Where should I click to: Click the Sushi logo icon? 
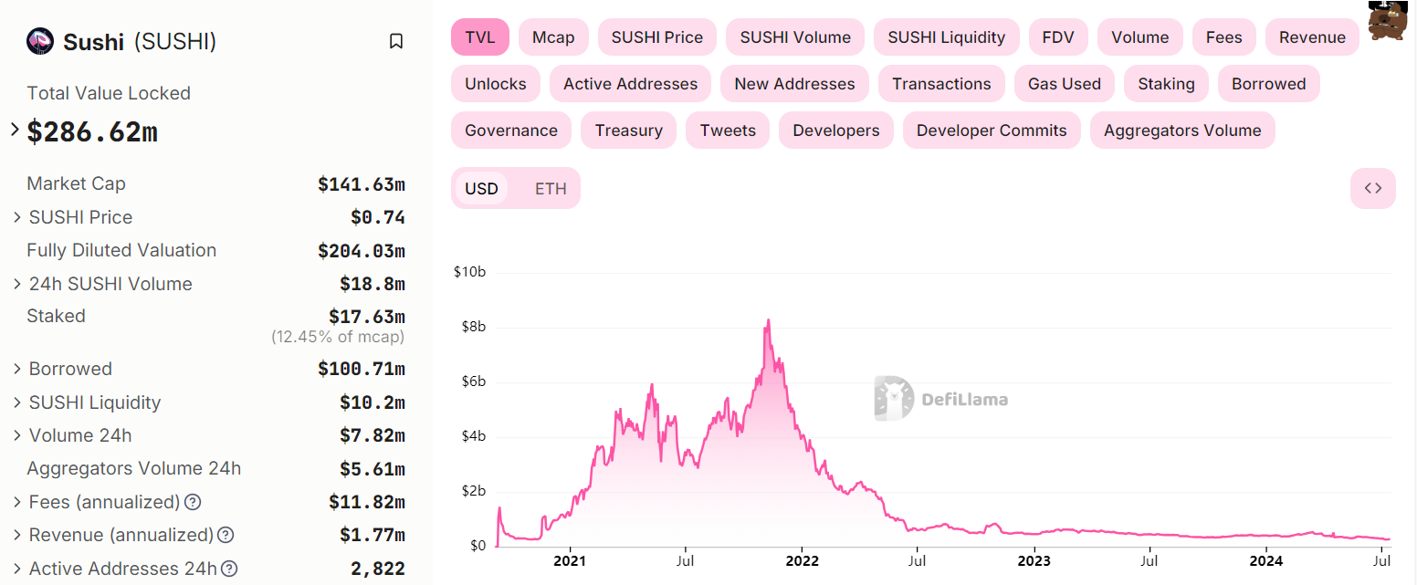coord(40,41)
